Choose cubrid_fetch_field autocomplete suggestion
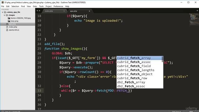Image resolution: width=199 pixels, height=112 pixels. pos(139,66)
